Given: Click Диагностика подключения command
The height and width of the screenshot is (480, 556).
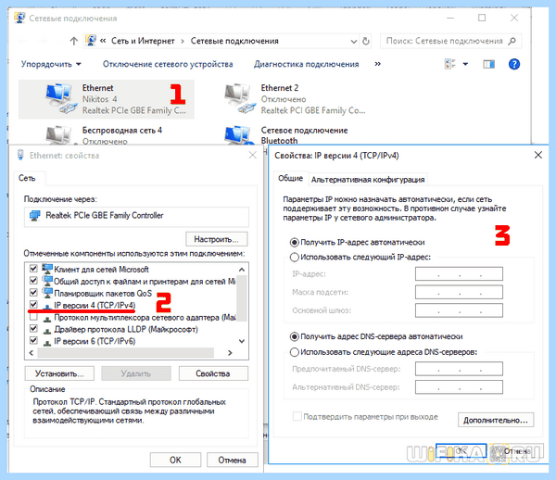Looking at the screenshot, I should [x=307, y=64].
